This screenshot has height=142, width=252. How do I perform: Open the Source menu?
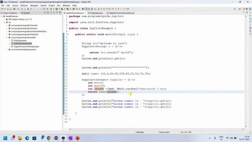[15, 6]
